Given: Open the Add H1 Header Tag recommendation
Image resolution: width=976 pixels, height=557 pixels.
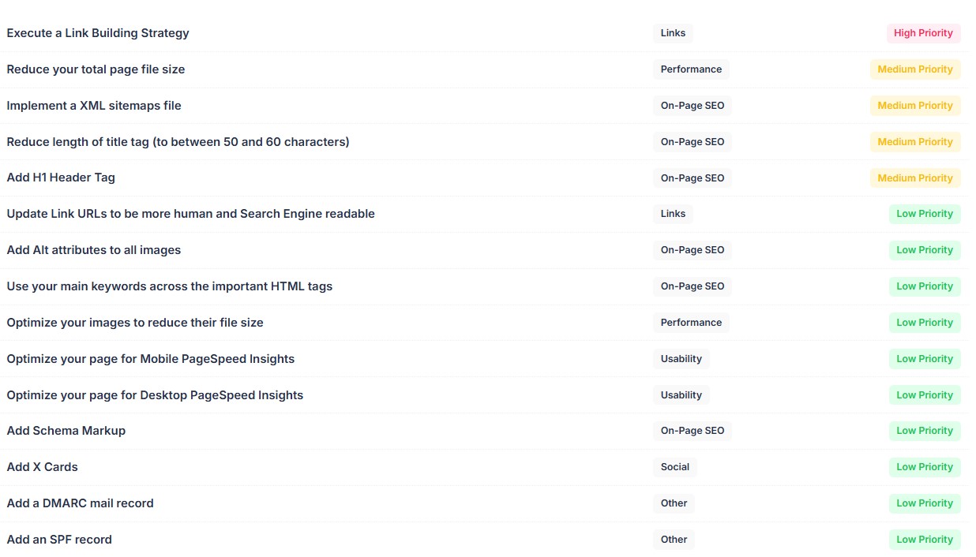Looking at the screenshot, I should pyautogui.click(x=61, y=178).
